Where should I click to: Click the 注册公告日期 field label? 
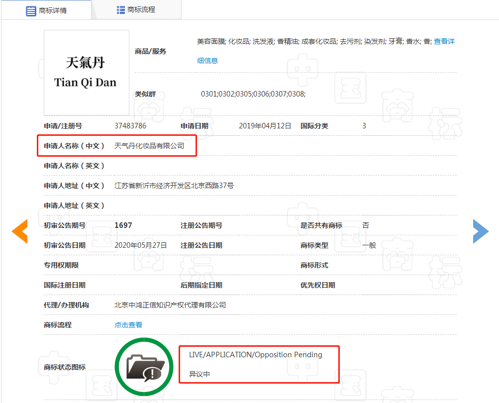coord(201,245)
